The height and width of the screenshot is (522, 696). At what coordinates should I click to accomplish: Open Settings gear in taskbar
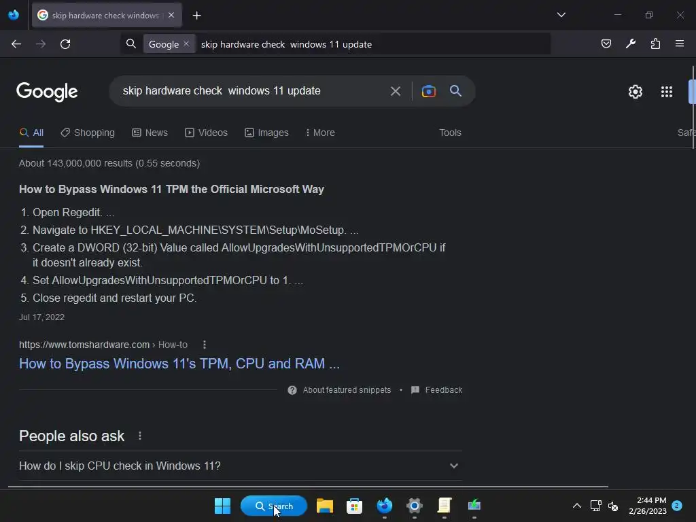414,506
